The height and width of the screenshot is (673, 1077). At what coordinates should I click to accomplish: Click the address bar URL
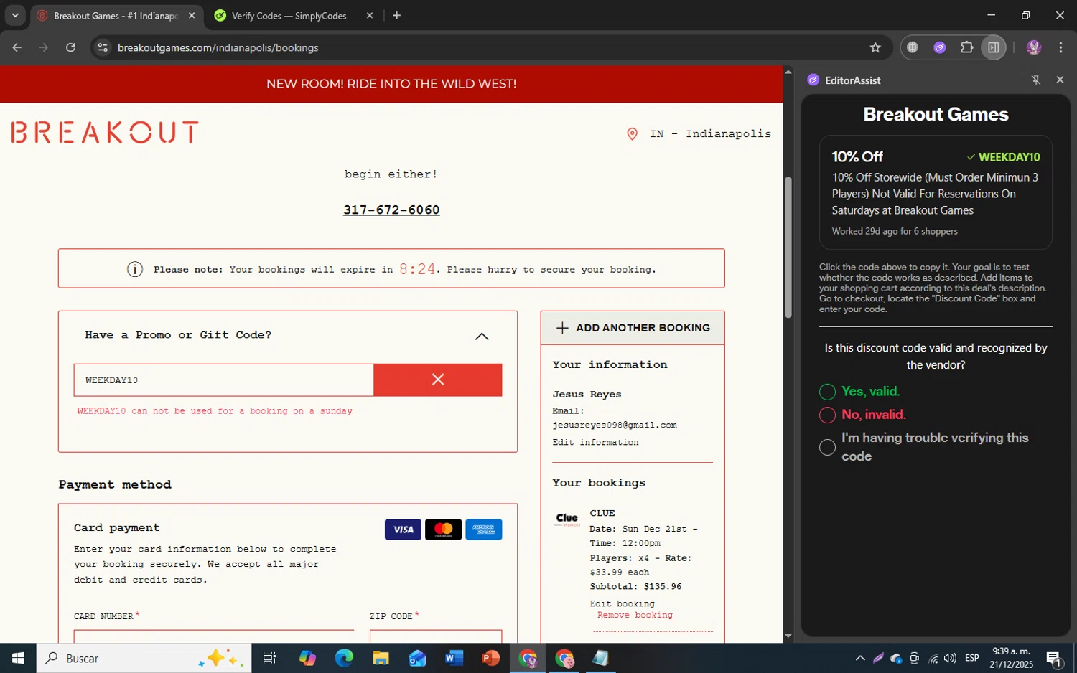coord(218,47)
